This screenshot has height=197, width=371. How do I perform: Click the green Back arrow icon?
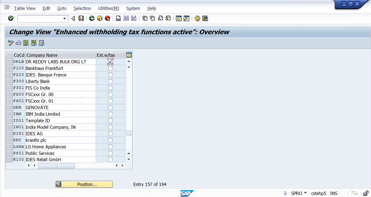(x=92, y=19)
